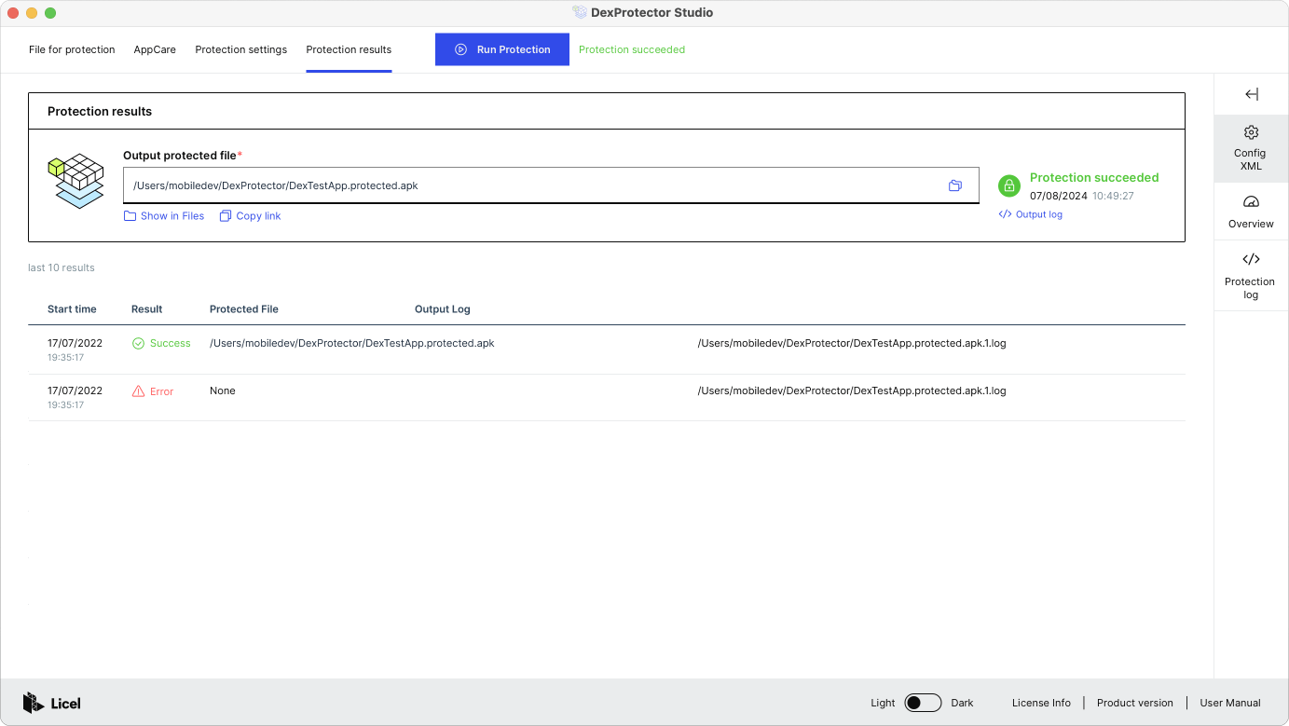
Task: Click the Light theme label
Action: tap(883, 703)
